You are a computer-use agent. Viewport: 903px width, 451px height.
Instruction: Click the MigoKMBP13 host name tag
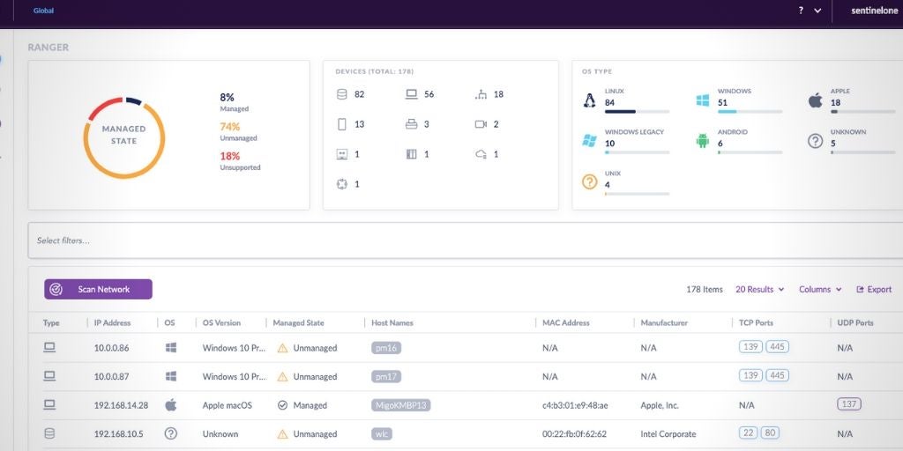click(x=400, y=405)
